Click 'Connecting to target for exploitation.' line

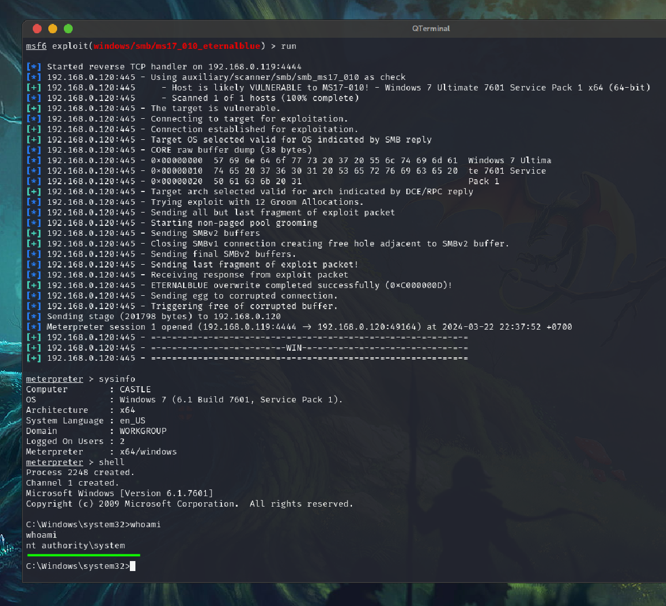[x=187, y=119]
